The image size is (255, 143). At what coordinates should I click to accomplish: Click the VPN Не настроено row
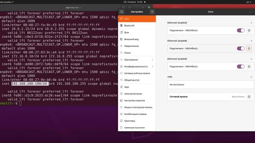[x=211, y=85]
